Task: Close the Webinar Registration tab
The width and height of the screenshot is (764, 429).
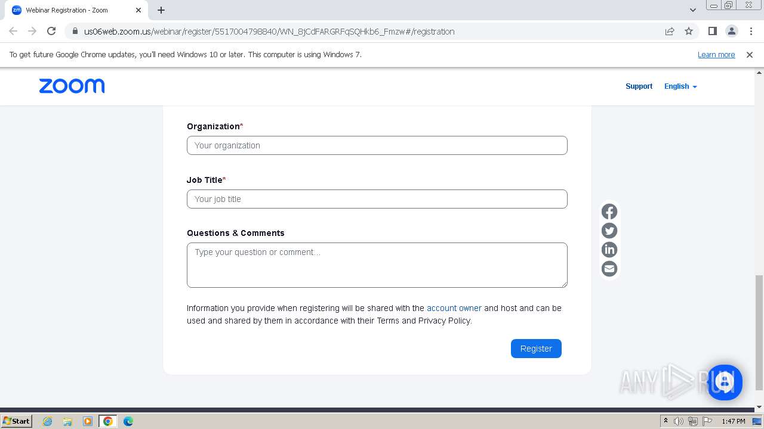Action: 138,10
